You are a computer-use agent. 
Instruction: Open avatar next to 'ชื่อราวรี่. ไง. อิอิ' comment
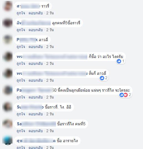coord(7,107)
